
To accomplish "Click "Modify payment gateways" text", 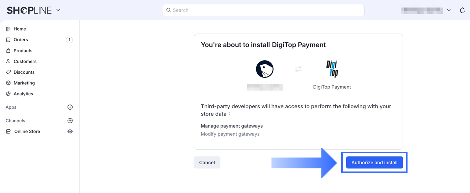I will (x=230, y=134).
